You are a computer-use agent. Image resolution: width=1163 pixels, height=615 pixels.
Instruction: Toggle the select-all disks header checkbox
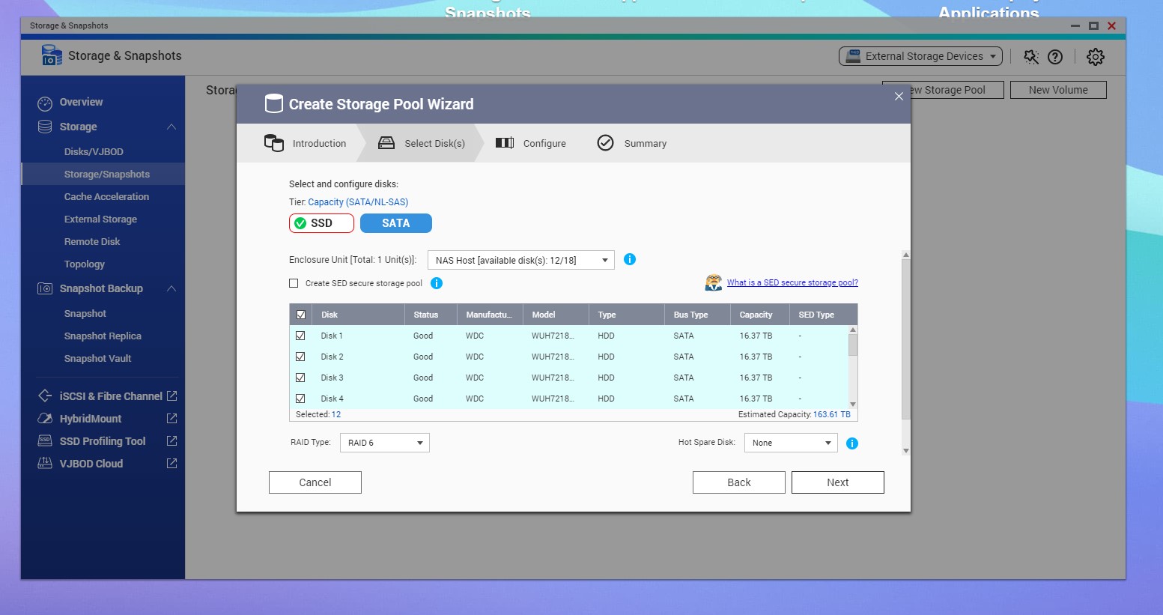point(301,315)
